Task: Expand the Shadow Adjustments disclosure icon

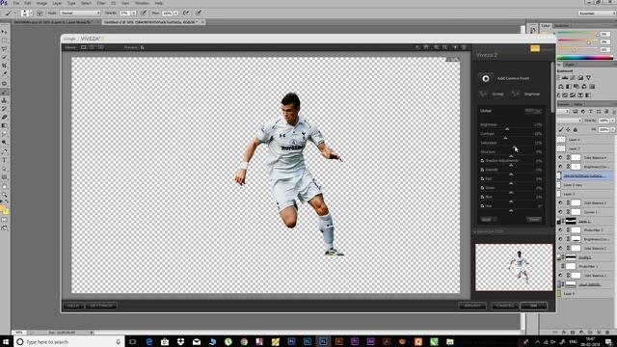Action: click(482, 161)
